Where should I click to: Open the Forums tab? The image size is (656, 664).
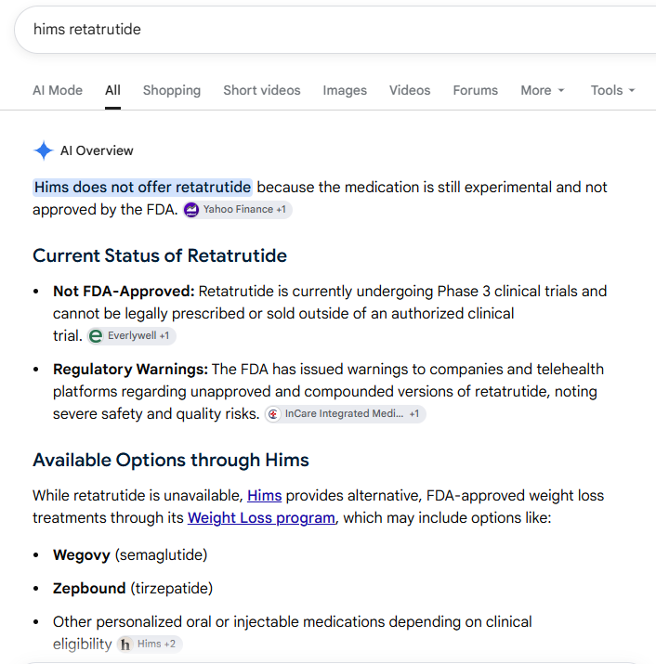(x=476, y=90)
